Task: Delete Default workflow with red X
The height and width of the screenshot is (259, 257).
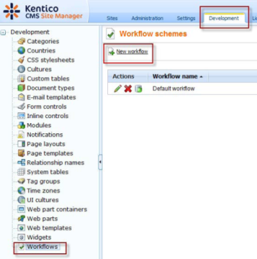Action: [x=128, y=88]
